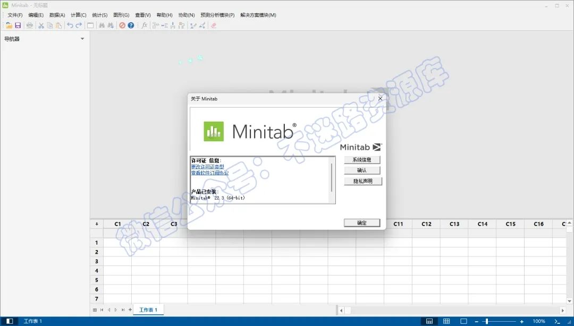Open the command line pane icon
This screenshot has width=574, height=326.
tap(557, 321)
